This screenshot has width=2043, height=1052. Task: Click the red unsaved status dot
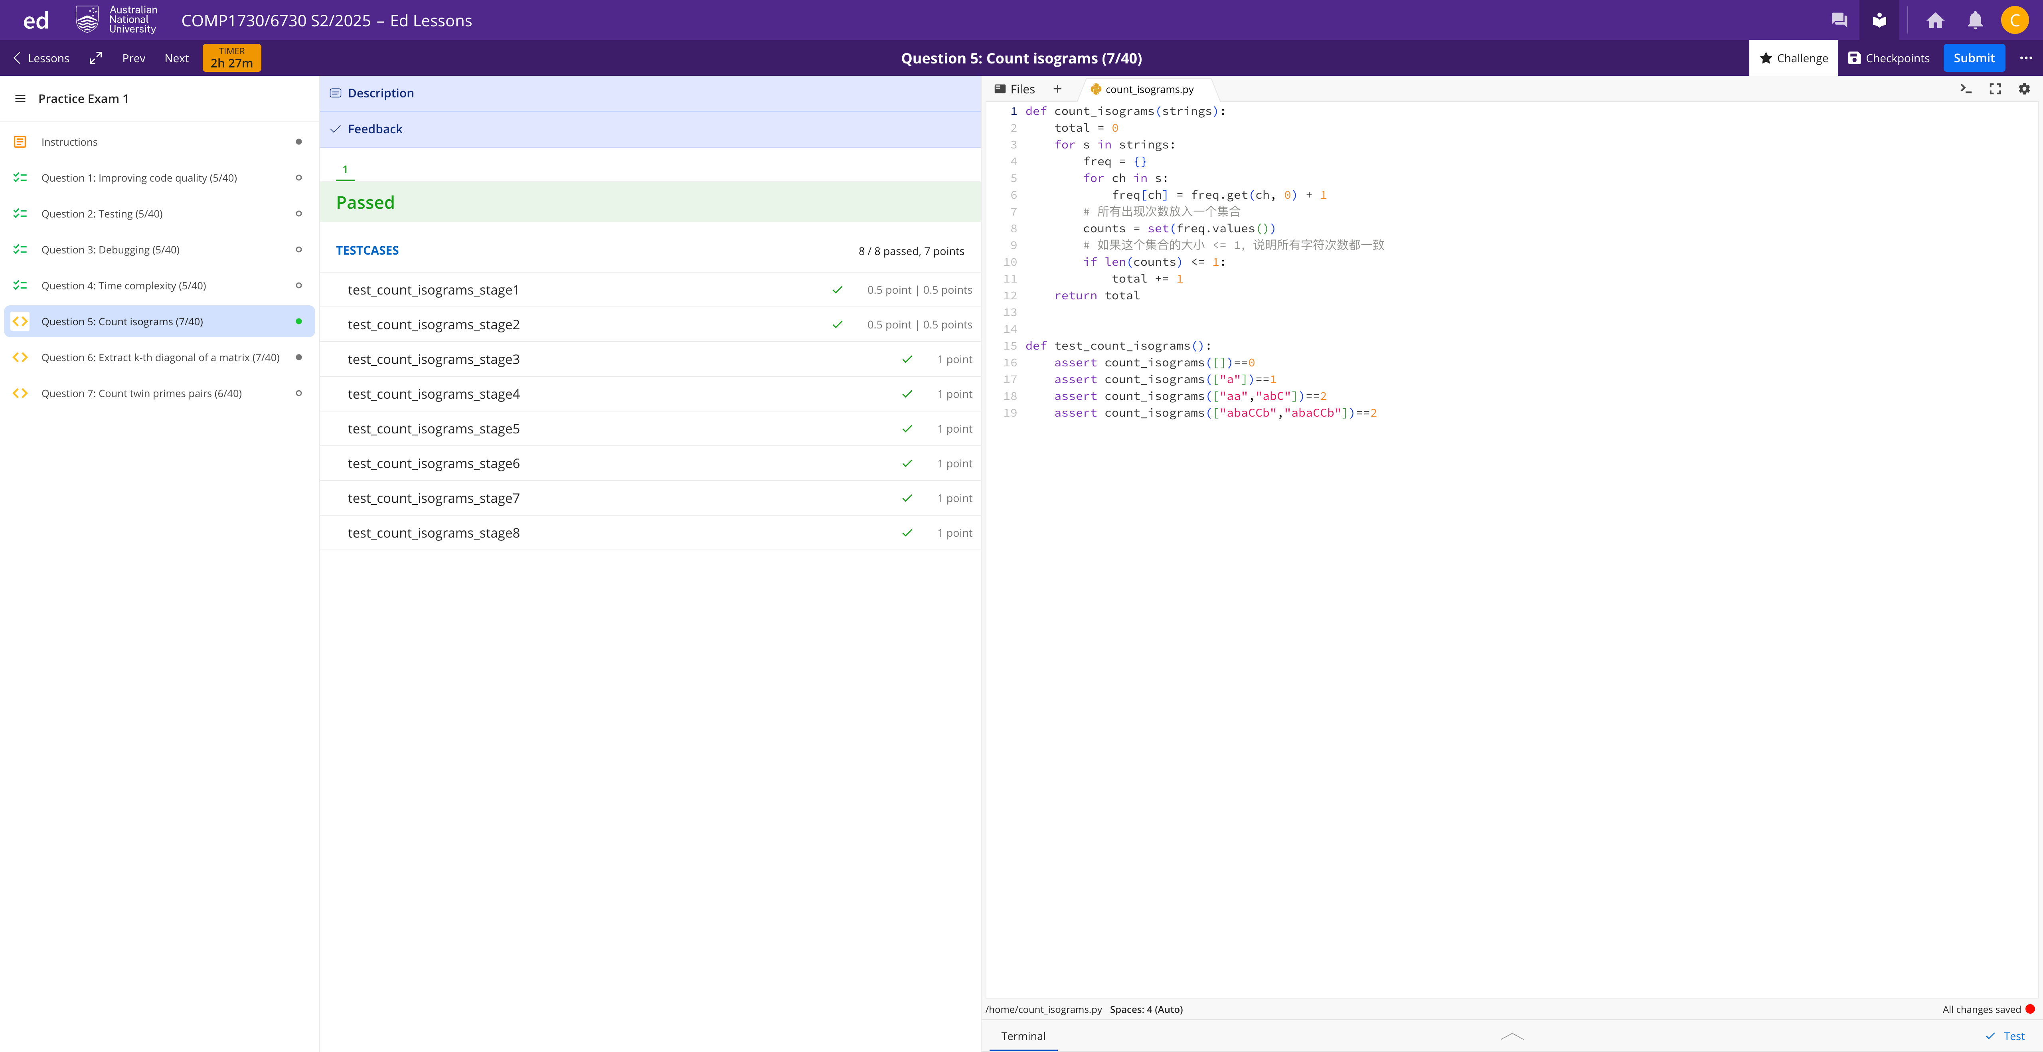pos(2030,1009)
